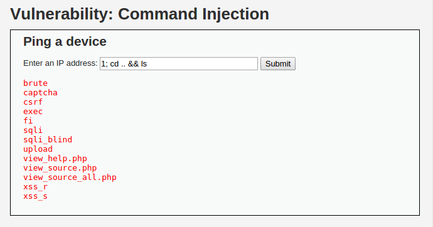This screenshot has width=433, height=227.
Task: Select the 'fi' output line
Action: click(x=28, y=120)
